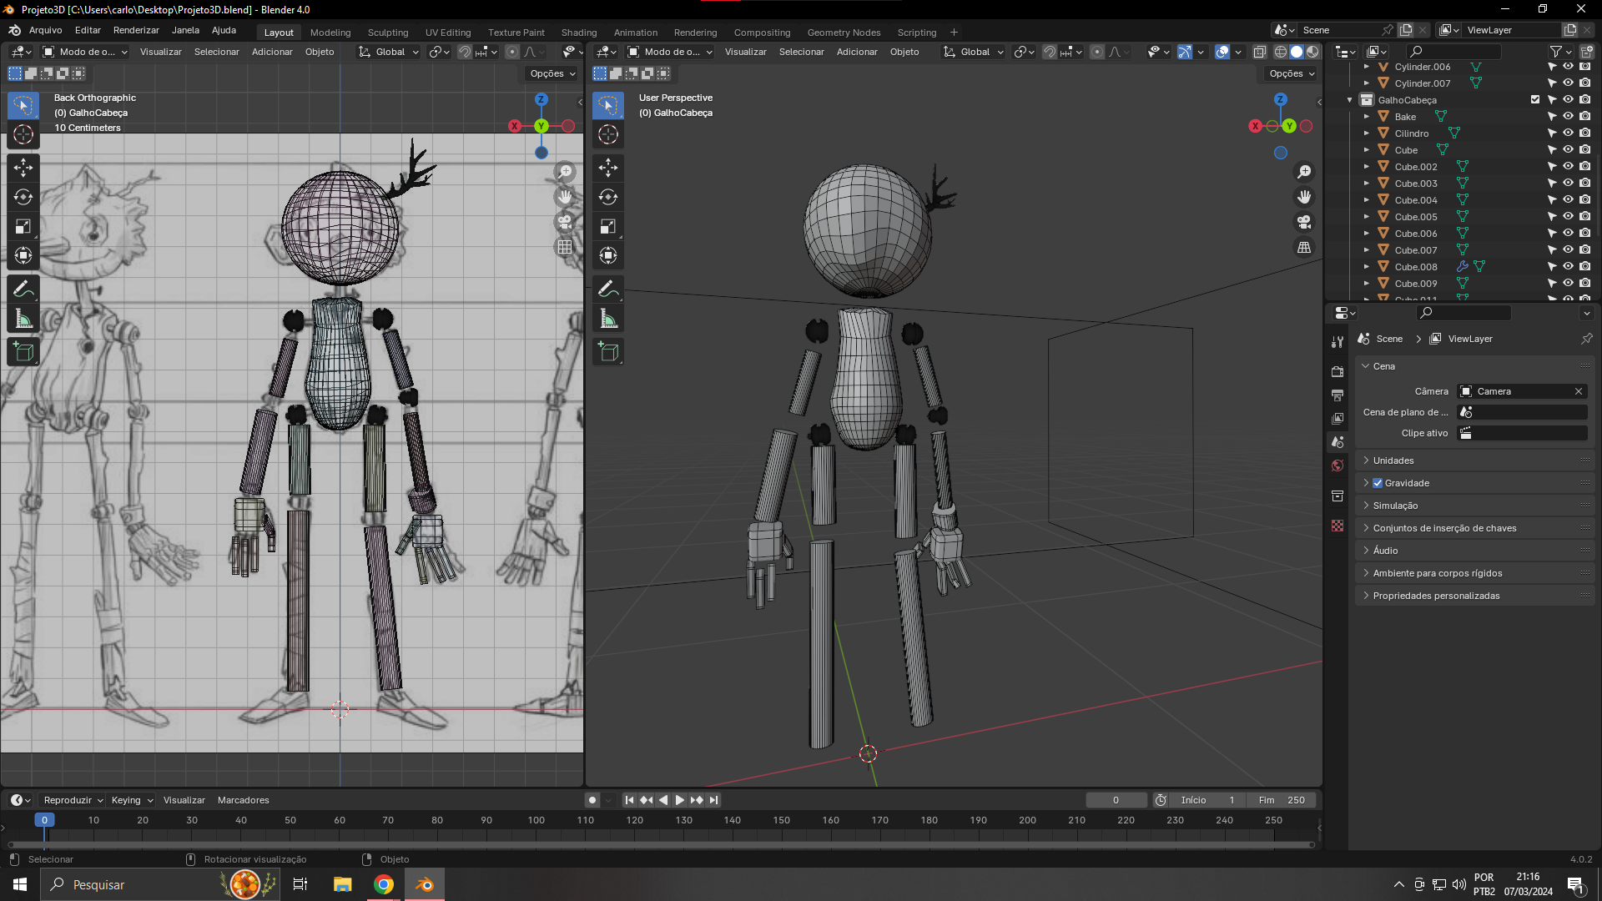
Task: Uncheck GalhoCabeça collection exclude checkbox
Action: 1535,99
